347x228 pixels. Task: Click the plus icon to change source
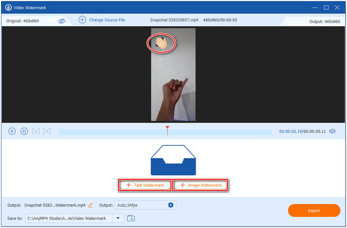(x=82, y=20)
